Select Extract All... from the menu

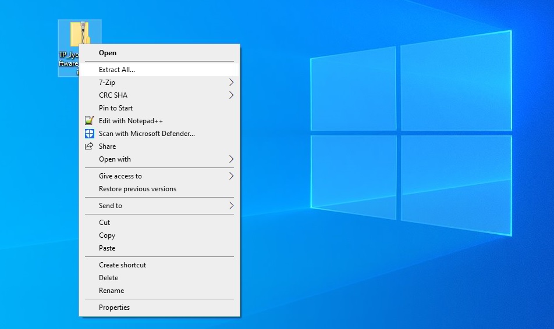point(117,70)
